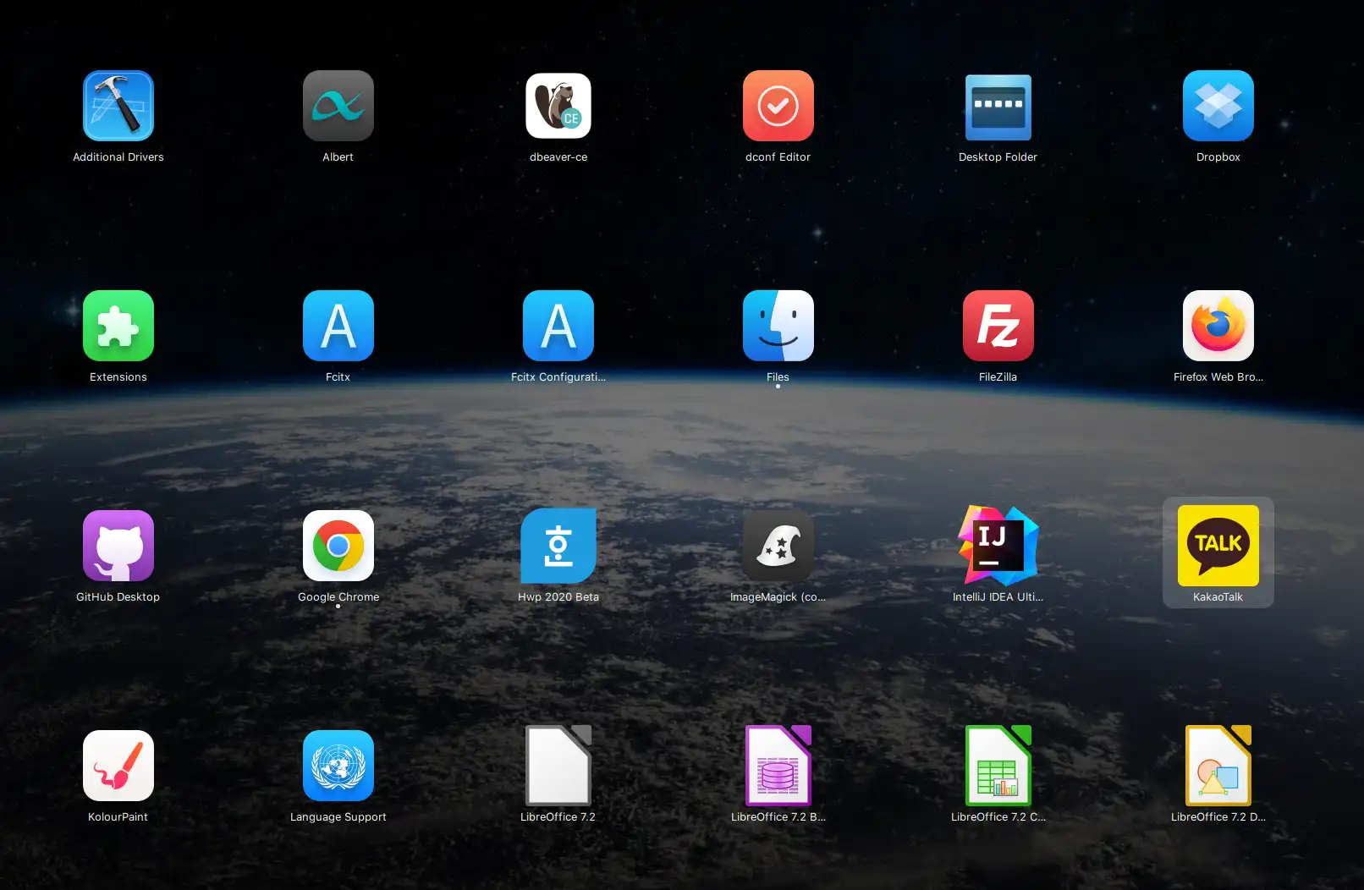
Task: Click the 'Desktop Folder' label text
Action: 998,157
